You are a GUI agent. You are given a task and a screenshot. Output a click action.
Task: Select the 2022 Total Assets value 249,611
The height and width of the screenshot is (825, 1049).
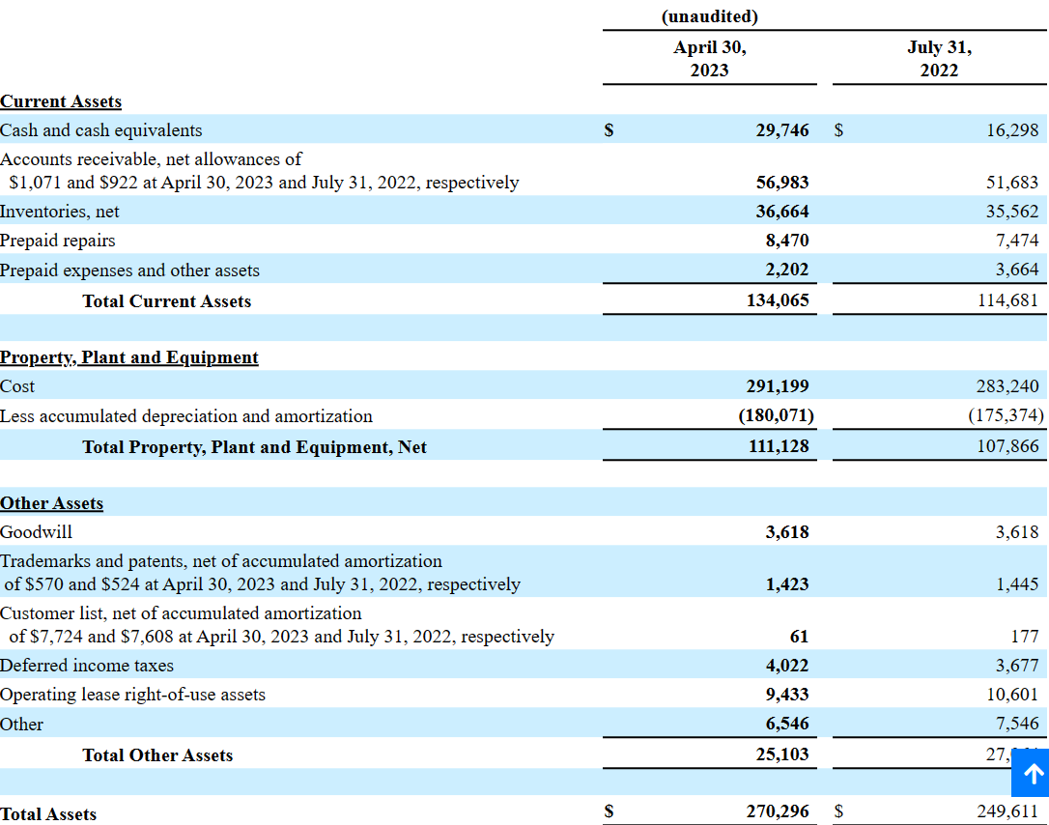click(x=1007, y=812)
